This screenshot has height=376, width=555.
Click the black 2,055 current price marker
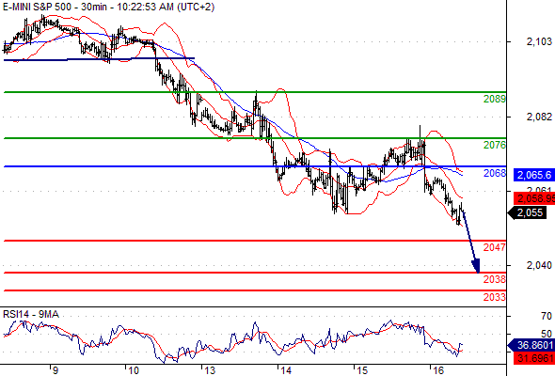(527, 213)
